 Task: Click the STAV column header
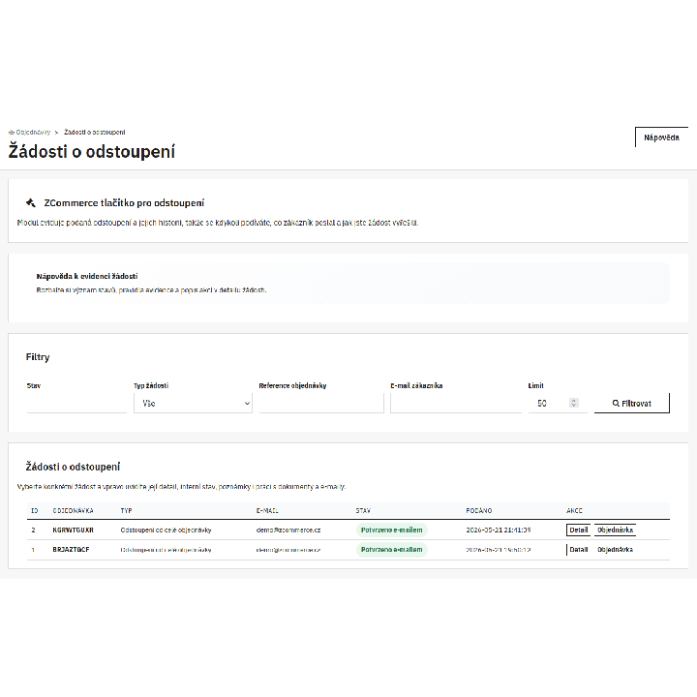tap(363, 511)
